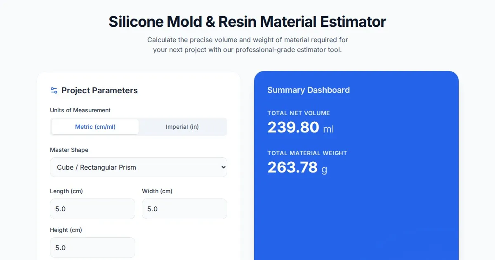Click the Length (cm) label
This screenshot has height=260, width=495.
pyautogui.click(x=66, y=191)
